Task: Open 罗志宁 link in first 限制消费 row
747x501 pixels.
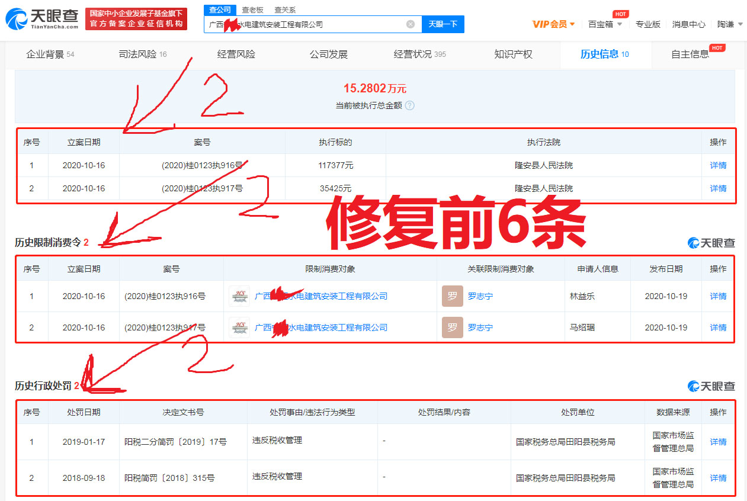Action: coord(480,296)
